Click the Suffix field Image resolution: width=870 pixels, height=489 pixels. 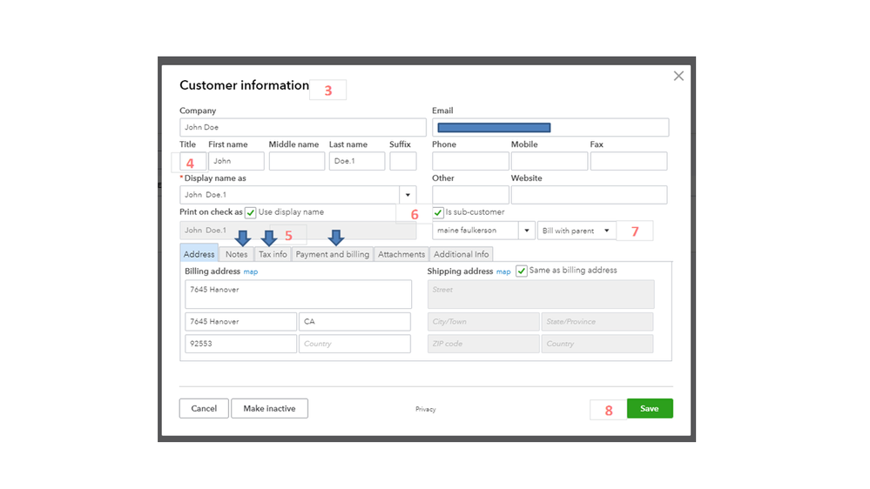coord(403,161)
